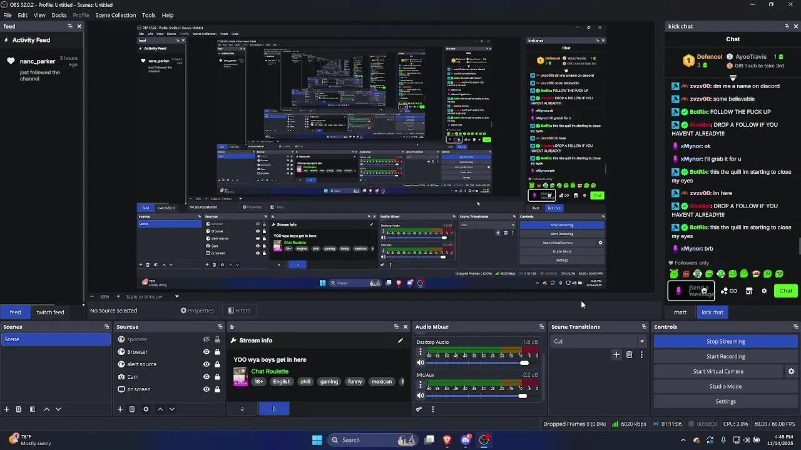This screenshot has width=801, height=450.
Task: Remove scene transition with trash icon
Action: (x=630, y=355)
